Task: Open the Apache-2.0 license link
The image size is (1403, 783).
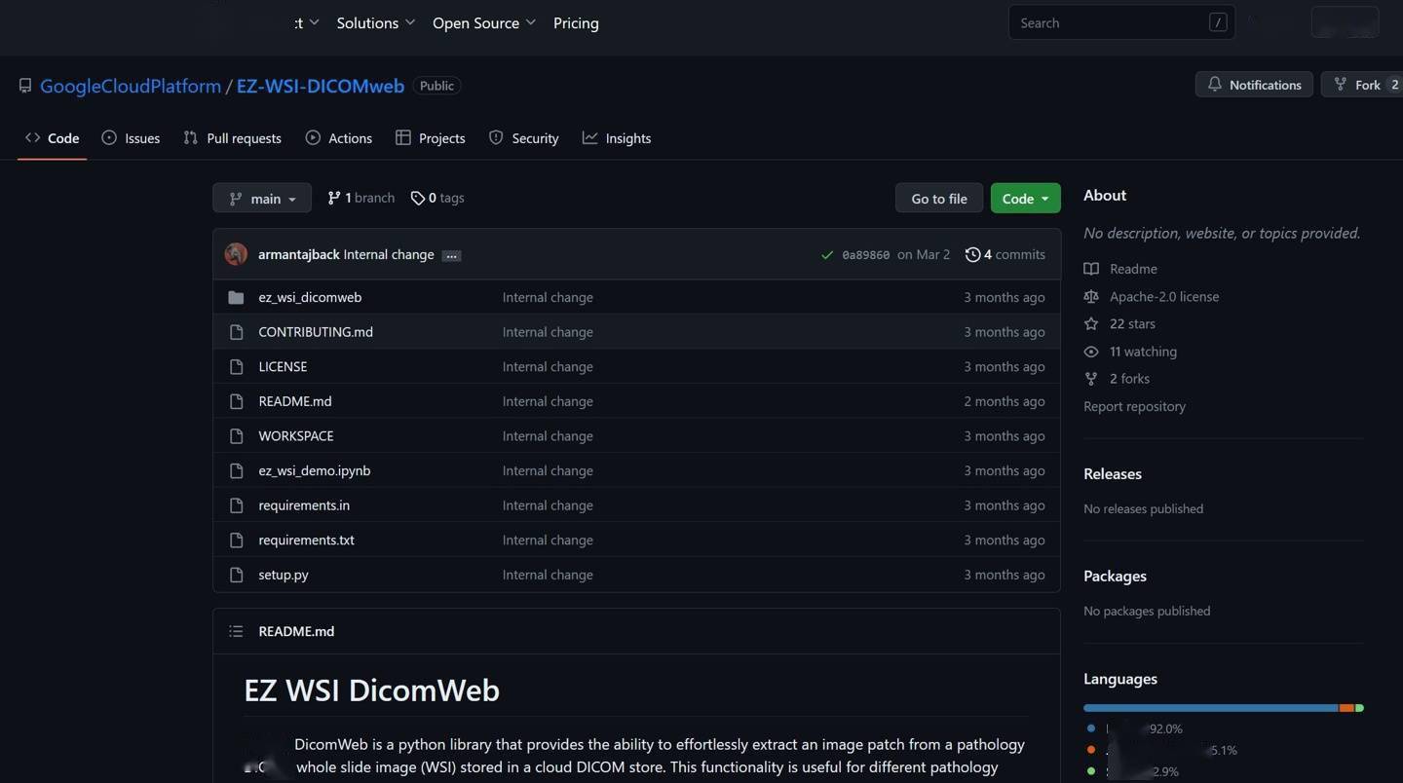Action: tap(1163, 296)
